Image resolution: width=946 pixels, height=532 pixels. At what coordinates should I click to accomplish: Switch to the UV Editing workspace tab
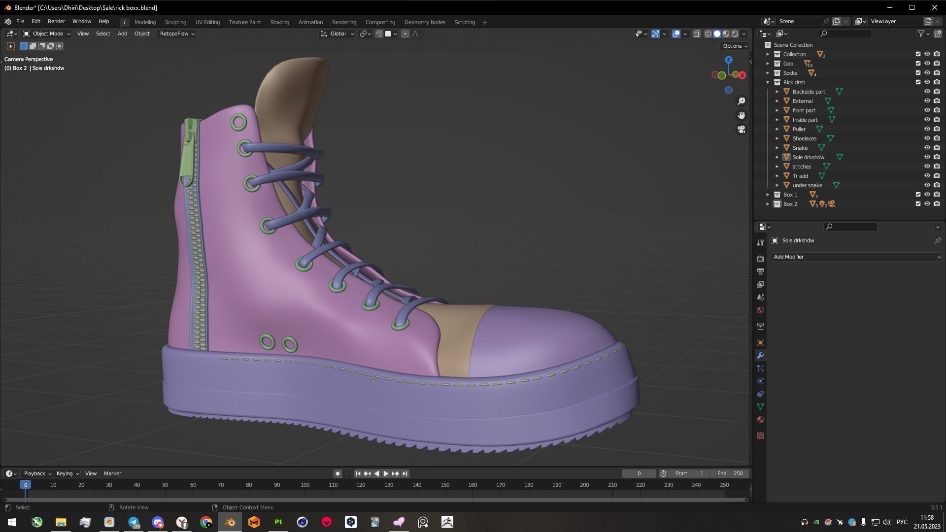(207, 22)
